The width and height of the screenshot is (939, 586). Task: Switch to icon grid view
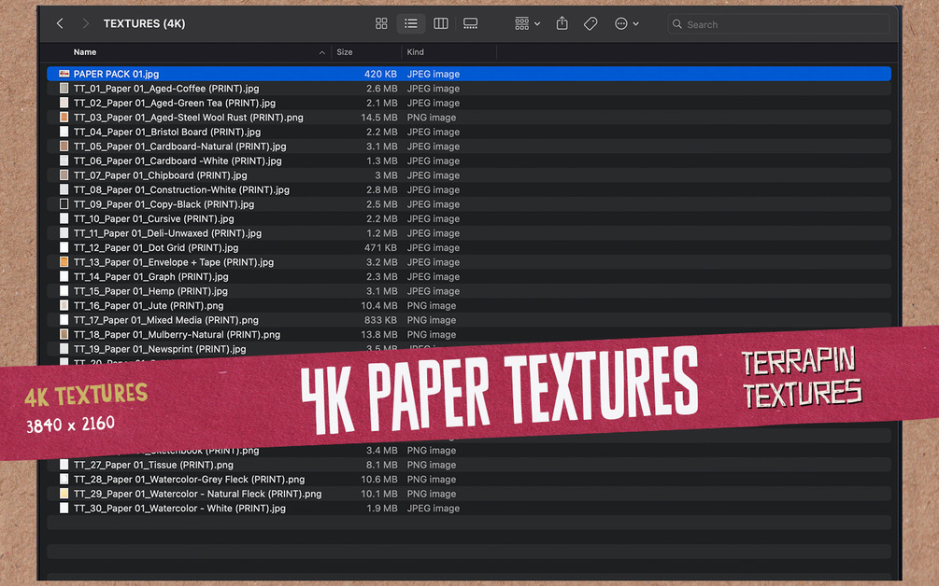(x=381, y=23)
